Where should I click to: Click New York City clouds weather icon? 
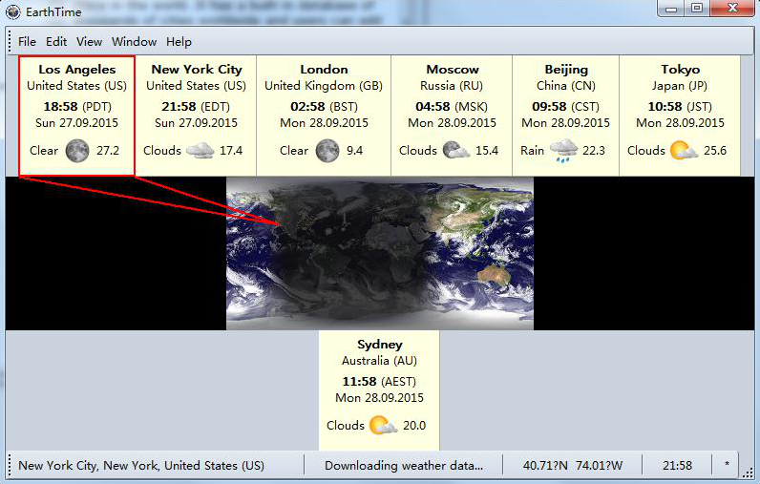pos(200,151)
